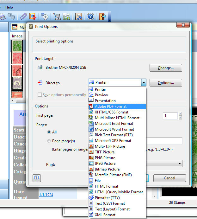Select the Page range(s) radio button
This screenshot has height=219, width=197.
tap(49, 141)
